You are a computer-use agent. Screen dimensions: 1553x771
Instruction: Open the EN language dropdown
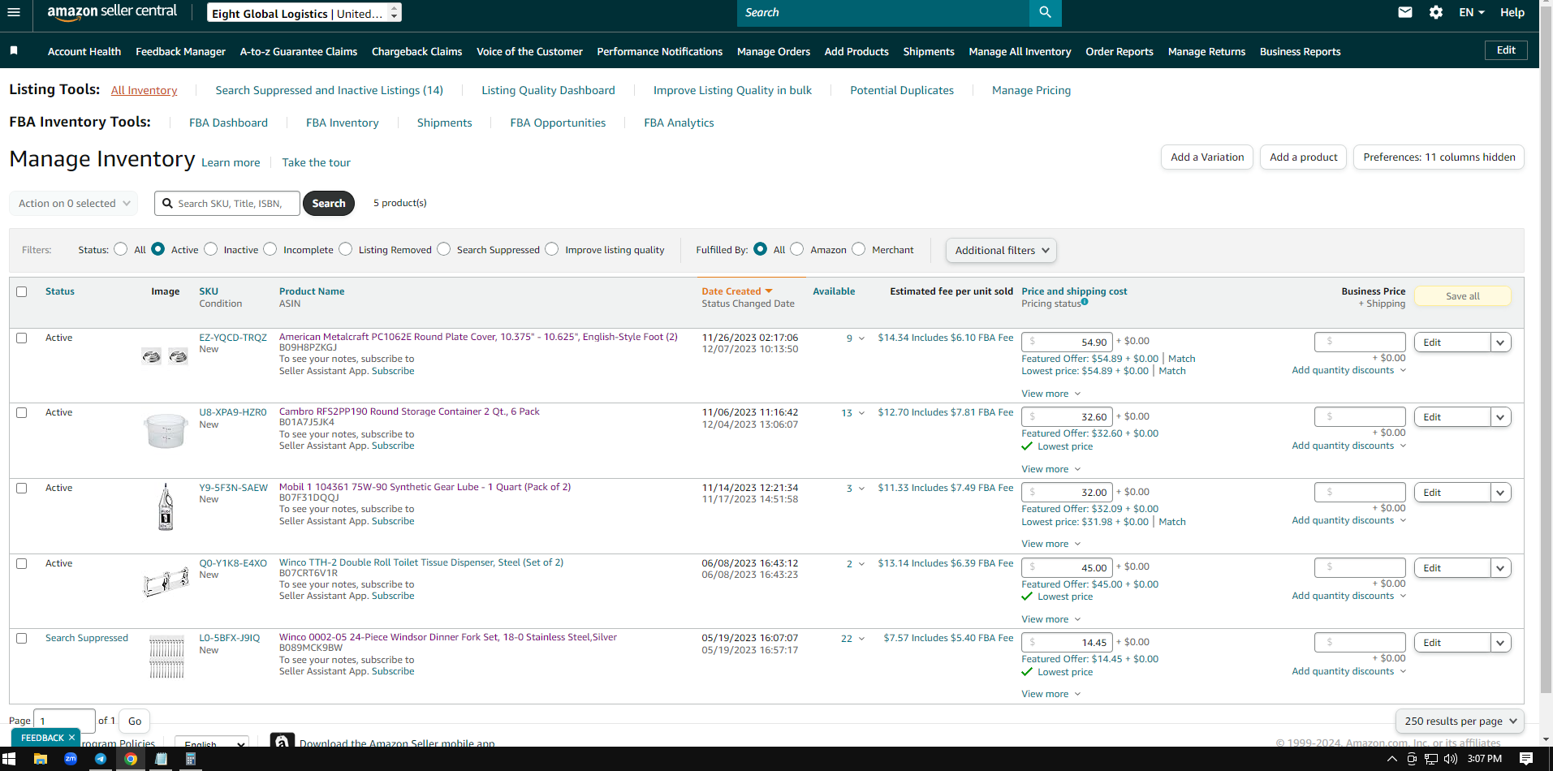point(1471,12)
